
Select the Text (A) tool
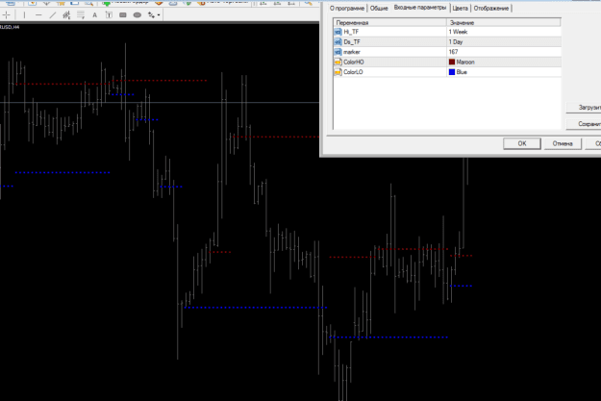[94, 15]
